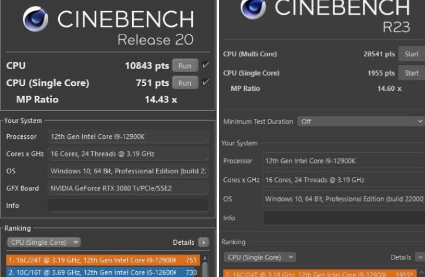Start the CPU (Multi Core) test in R23

click(x=411, y=54)
